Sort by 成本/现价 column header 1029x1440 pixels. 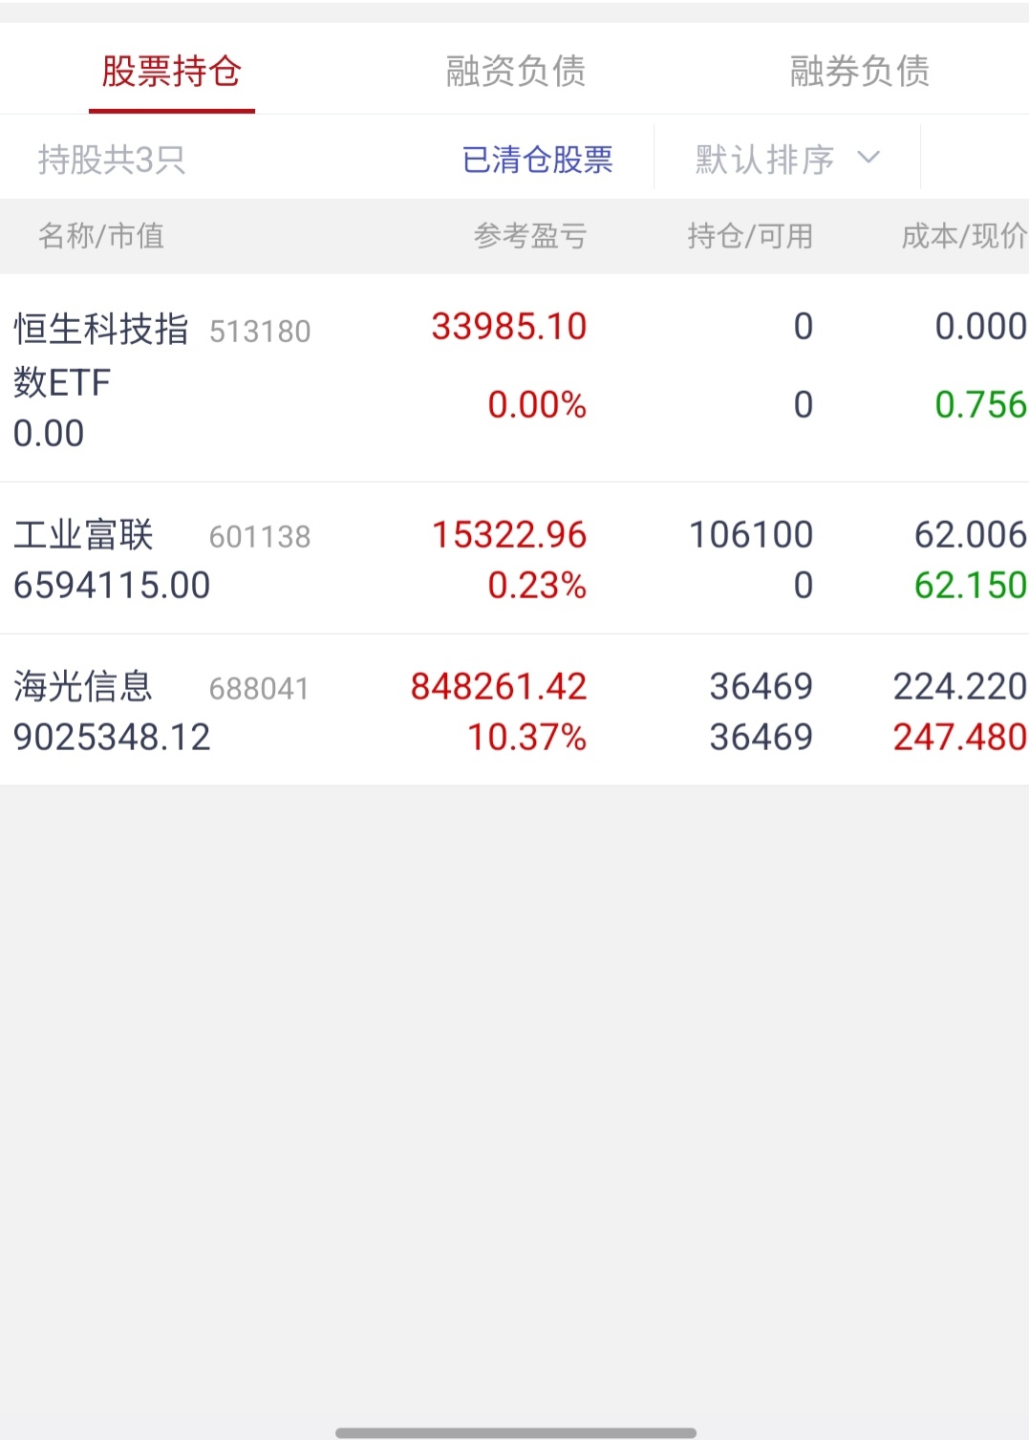tap(963, 236)
